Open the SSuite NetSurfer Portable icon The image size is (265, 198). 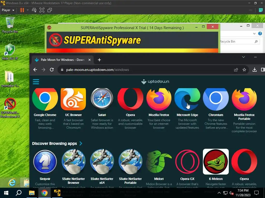click(130, 162)
